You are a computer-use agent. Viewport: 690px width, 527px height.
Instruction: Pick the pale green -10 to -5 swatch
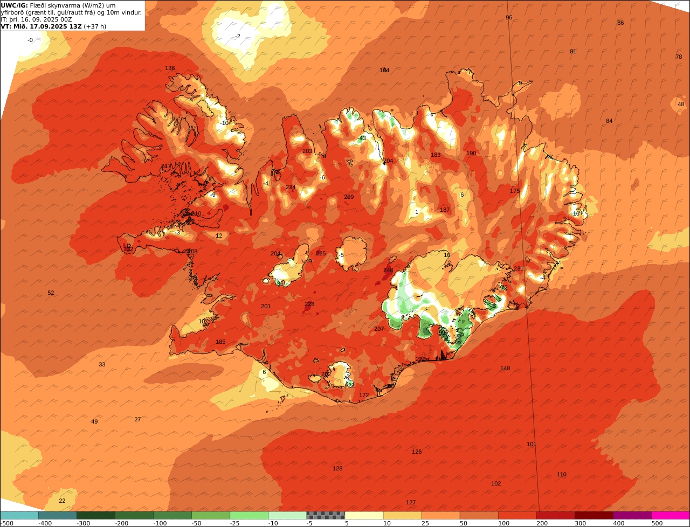[287, 515]
